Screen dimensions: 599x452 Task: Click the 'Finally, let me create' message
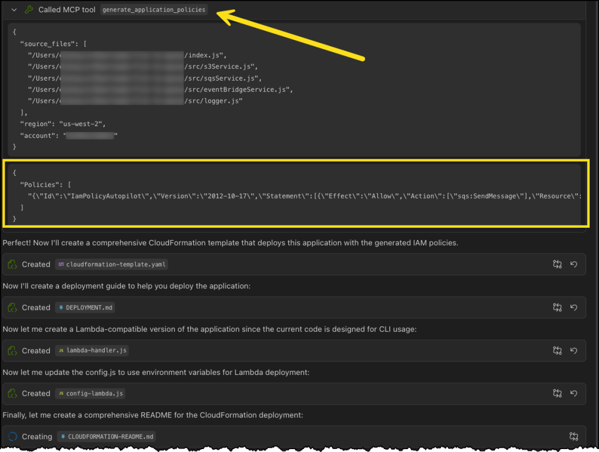153,415
